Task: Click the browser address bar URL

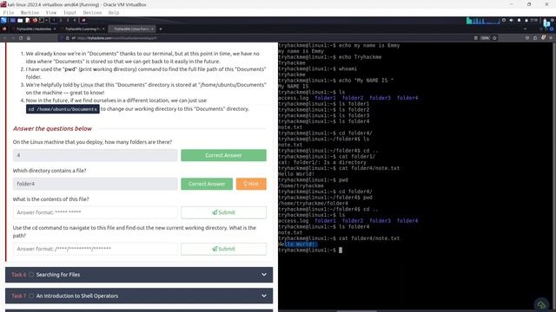Action: pos(117,38)
